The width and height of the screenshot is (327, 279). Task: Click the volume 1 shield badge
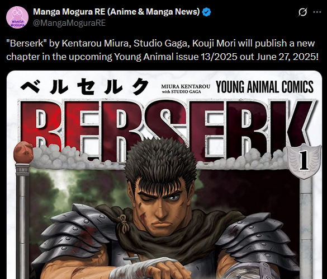(x=304, y=161)
